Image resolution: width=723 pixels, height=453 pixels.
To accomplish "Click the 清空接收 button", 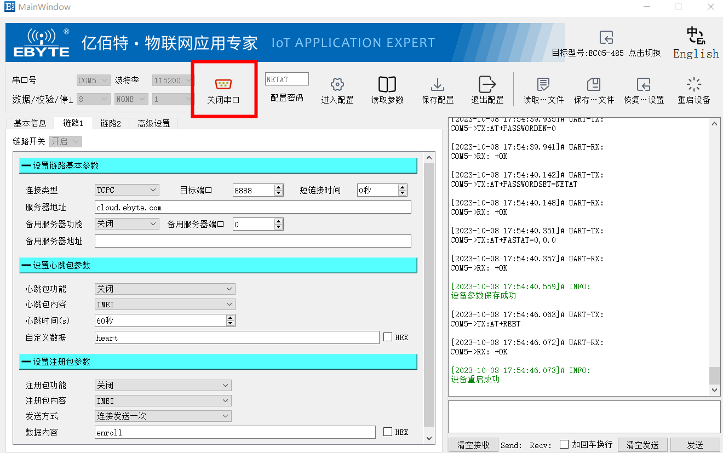I will pos(473,445).
